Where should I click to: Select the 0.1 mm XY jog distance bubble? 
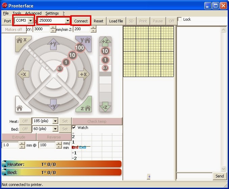tap(60, 69)
